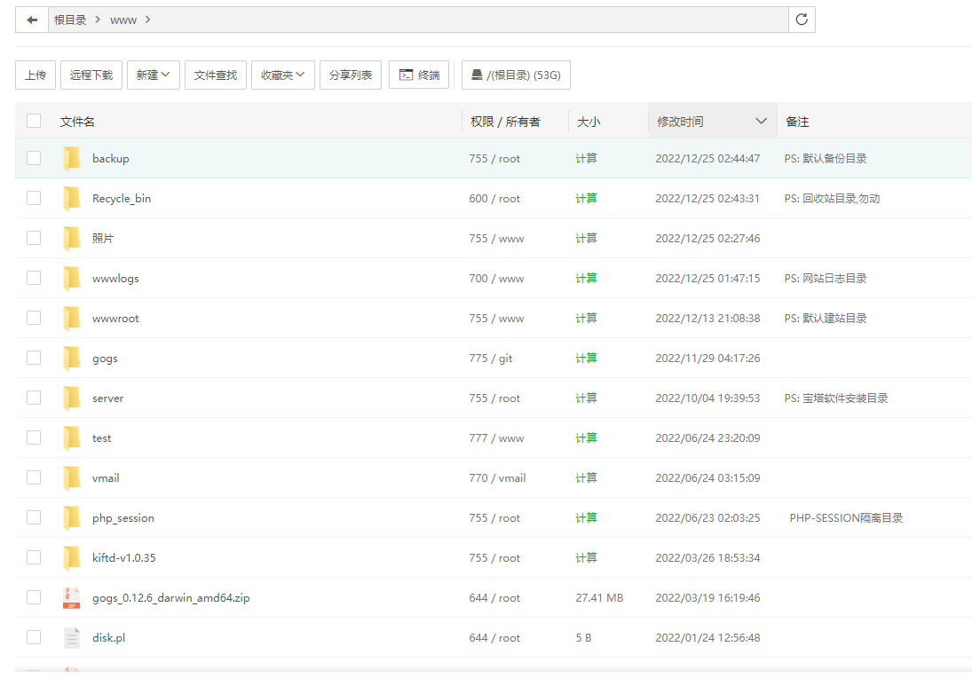Expand the chevron after www in path

click(x=147, y=20)
